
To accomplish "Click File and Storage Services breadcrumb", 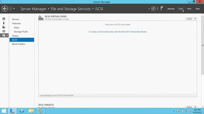I will coord(71,9).
